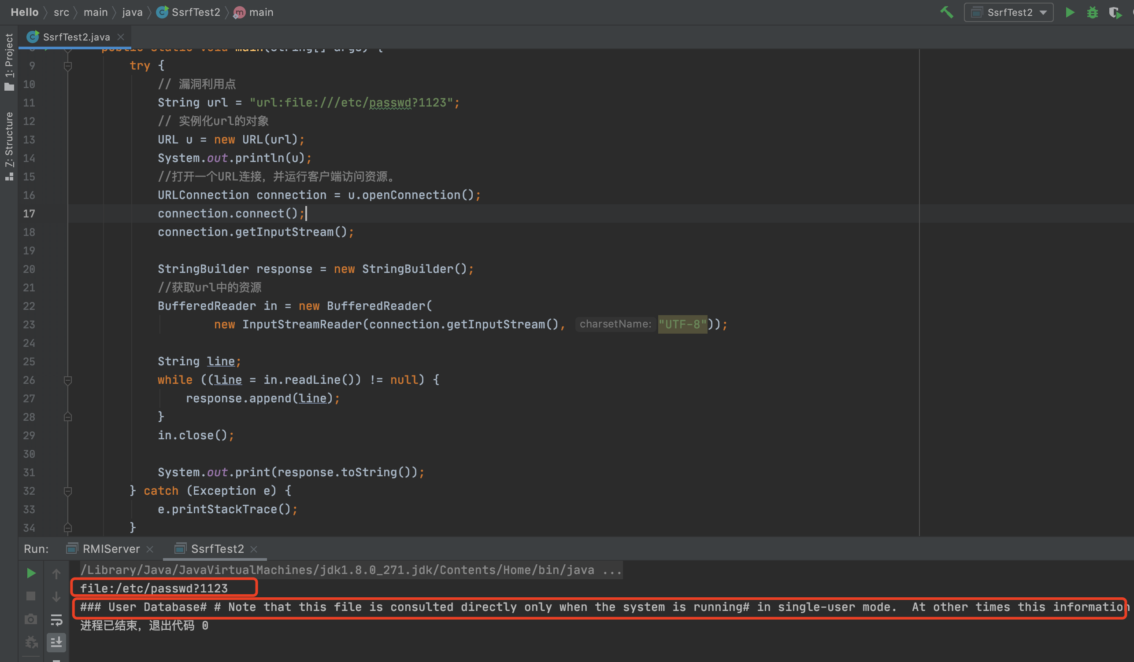Run with coverage using the shield icon

[1115, 12]
